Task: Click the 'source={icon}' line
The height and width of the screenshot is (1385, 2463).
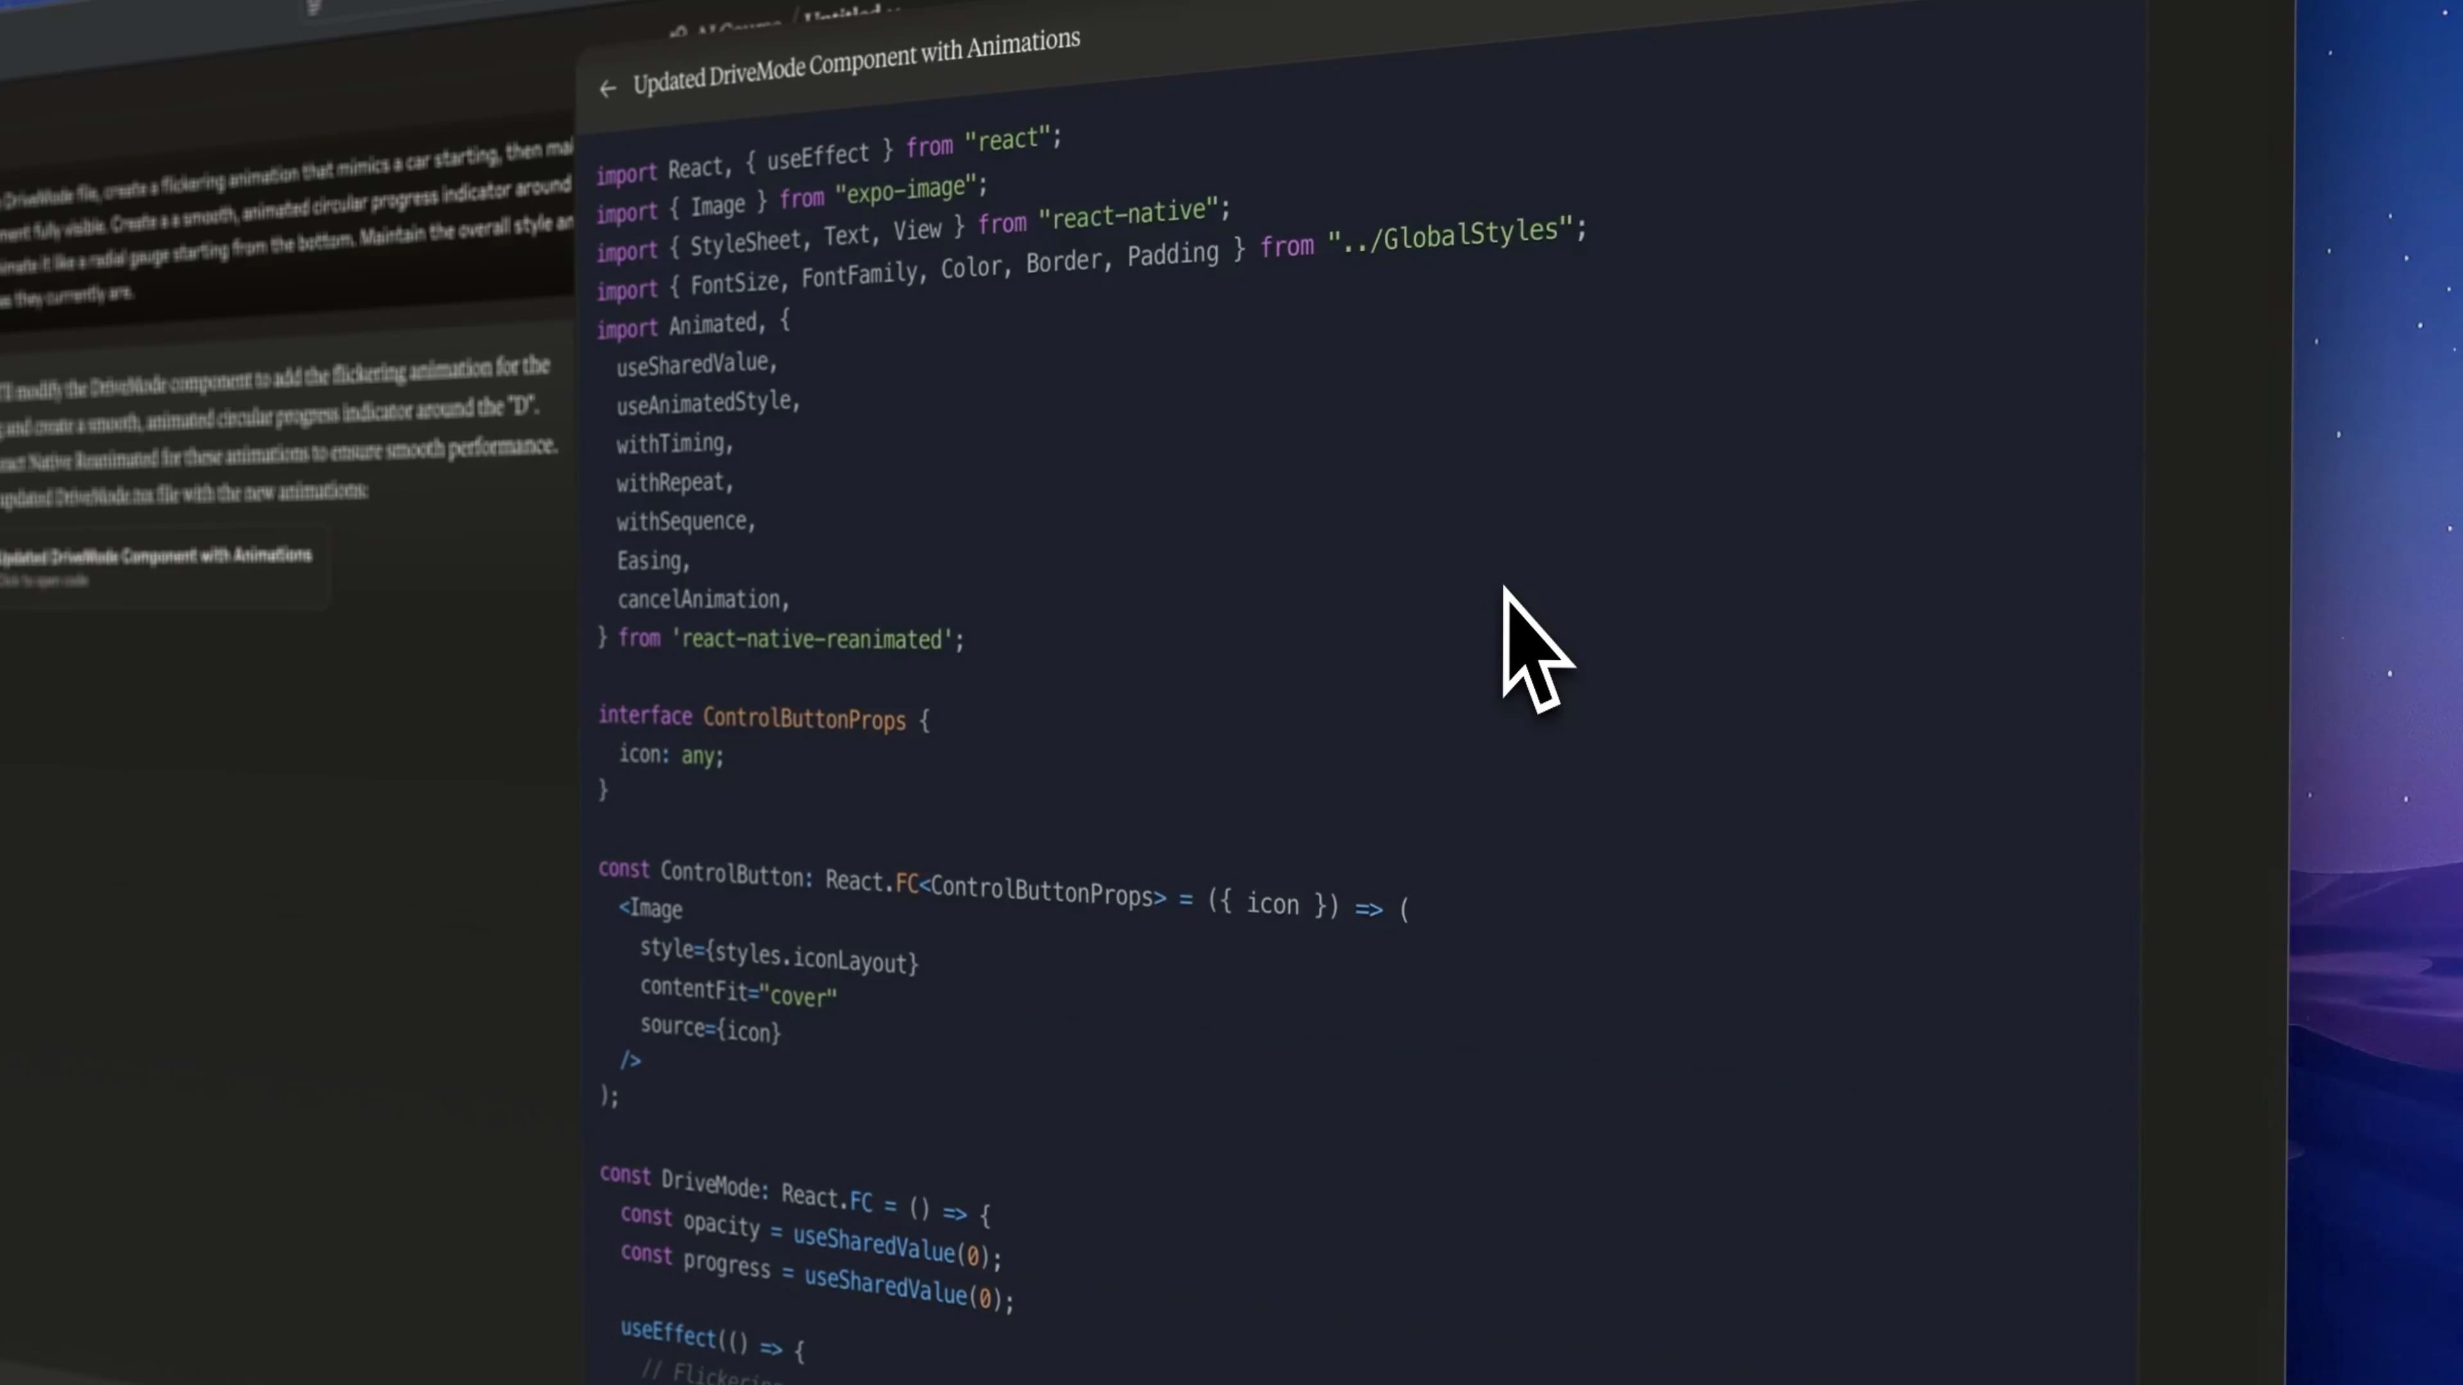Action: click(x=711, y=1028)
